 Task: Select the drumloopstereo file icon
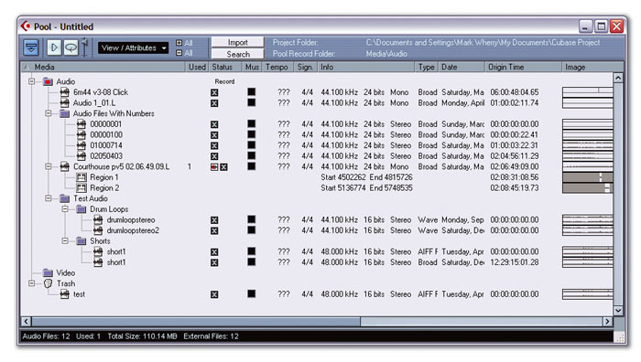coord(98,219)
